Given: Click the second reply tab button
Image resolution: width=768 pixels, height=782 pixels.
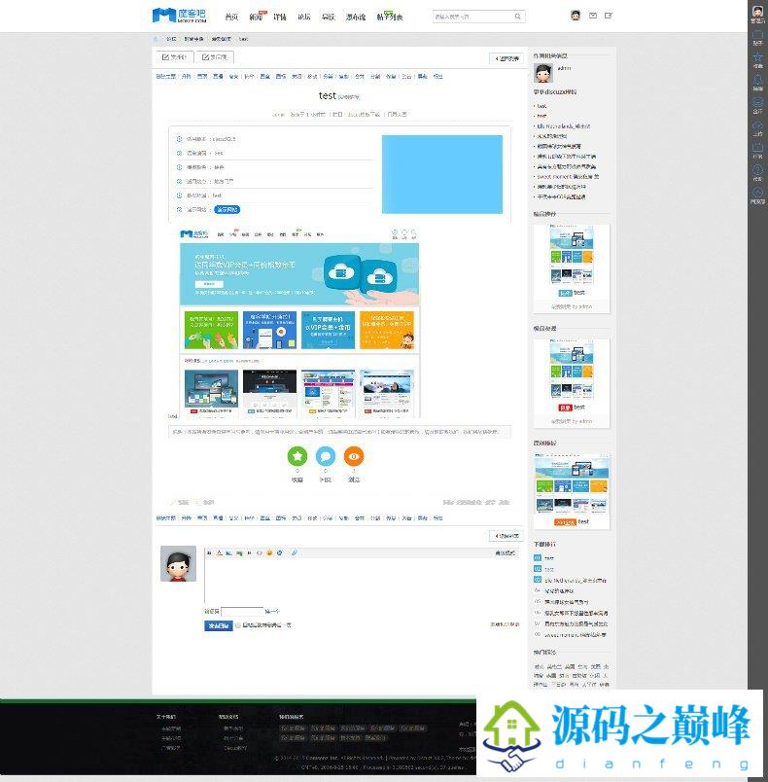Looking at the screenshot, I should coord(214,57).
